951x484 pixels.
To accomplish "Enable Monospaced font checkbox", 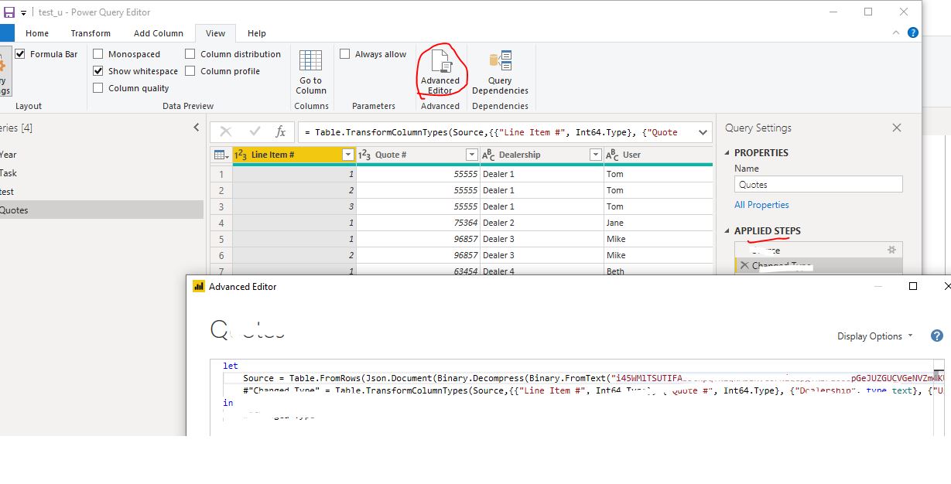I will (x=98, y=54).
